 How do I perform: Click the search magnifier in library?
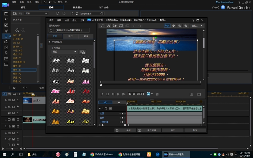click(x=102, y=14)
